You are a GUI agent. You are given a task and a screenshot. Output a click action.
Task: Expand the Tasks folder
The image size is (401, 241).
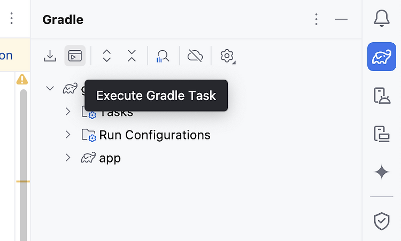point(68,112)
